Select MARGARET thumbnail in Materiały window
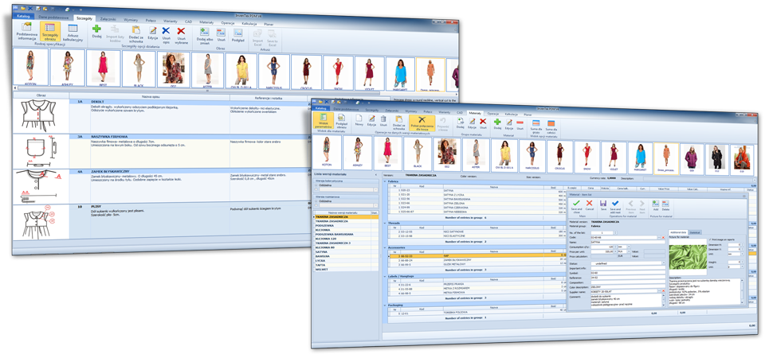 640,158
